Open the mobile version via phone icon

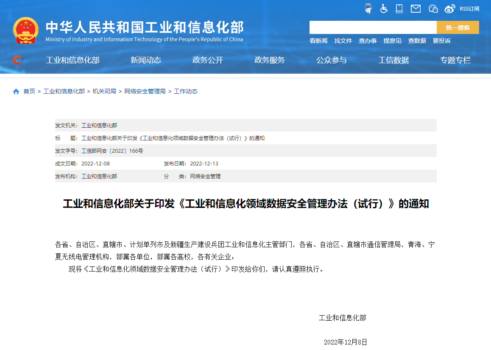[x=399, y=8]
